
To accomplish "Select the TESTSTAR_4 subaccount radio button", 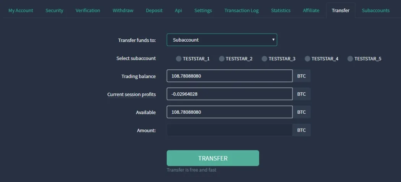I will point(307,59).
